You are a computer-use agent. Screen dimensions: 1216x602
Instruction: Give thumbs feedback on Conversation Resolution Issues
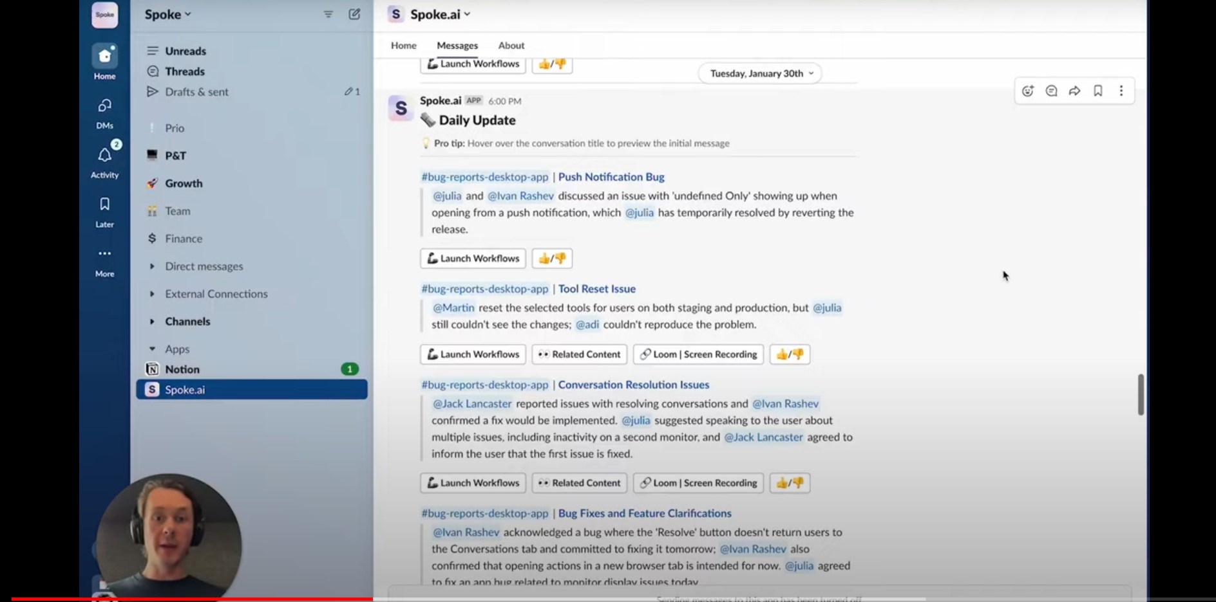(790, 483)
